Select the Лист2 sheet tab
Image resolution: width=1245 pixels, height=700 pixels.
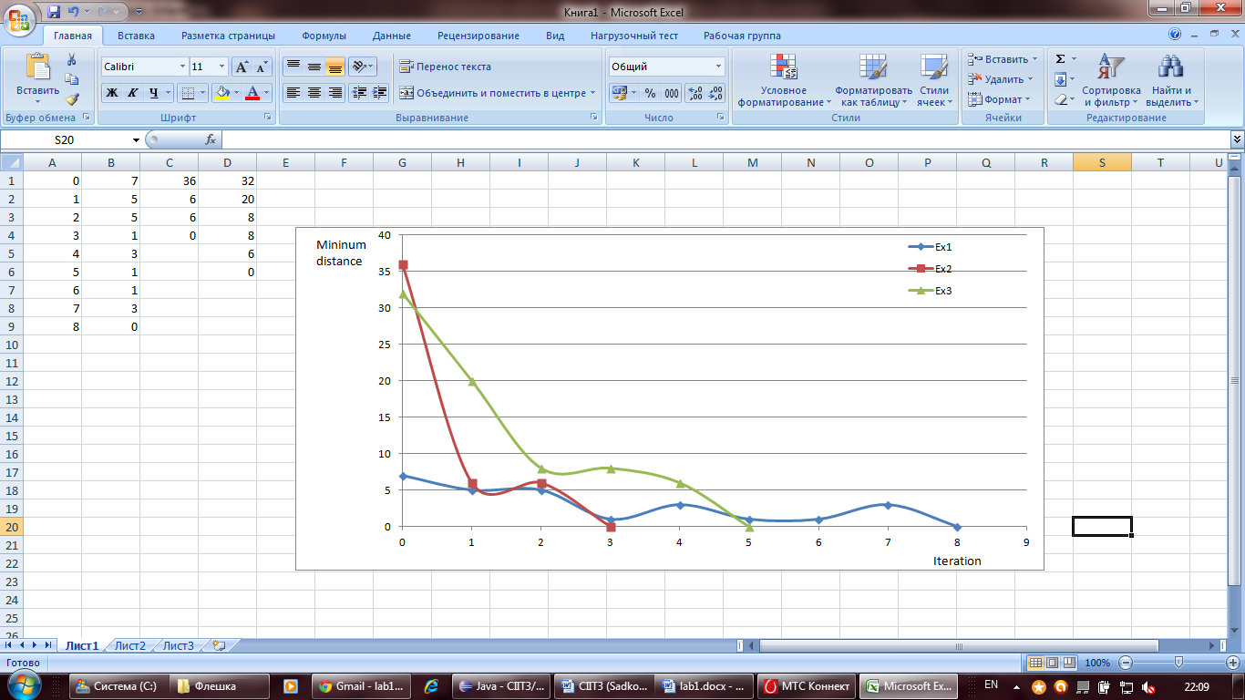(129, 645)
